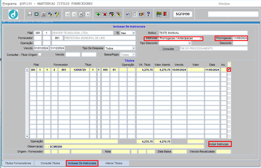Click the empty Desconto field

point(240,43)
